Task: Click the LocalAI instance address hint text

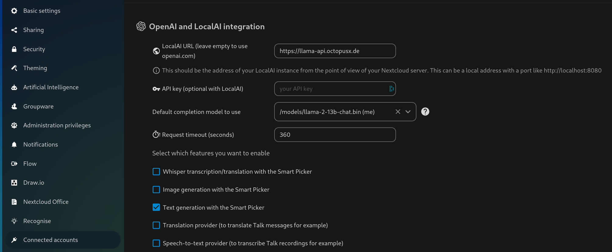Action: [x=382, y=70]
